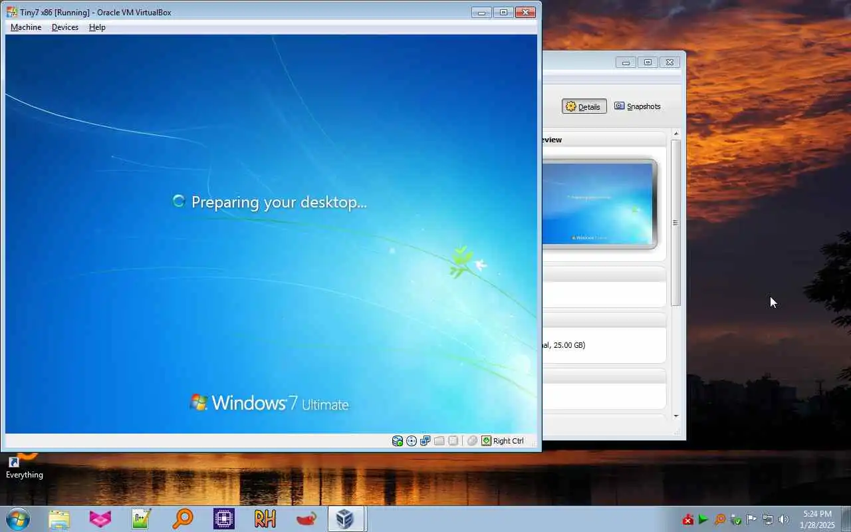Open Windows Explorer from the taskbar
The image size is (851, 532).
[59, 519]
